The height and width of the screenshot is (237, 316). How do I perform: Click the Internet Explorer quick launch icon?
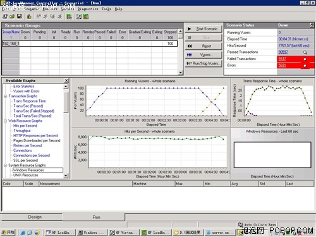(x=23, y=233)
